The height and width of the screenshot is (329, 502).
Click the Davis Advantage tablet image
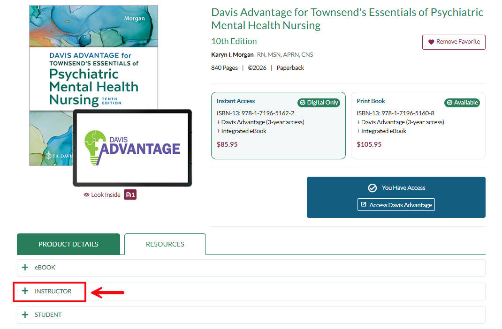(x=132, y=148)
